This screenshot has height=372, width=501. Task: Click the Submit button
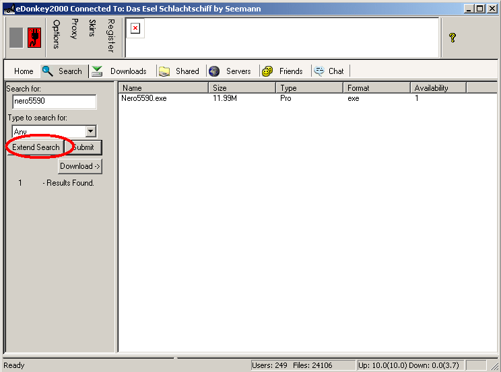click(83, 147)
